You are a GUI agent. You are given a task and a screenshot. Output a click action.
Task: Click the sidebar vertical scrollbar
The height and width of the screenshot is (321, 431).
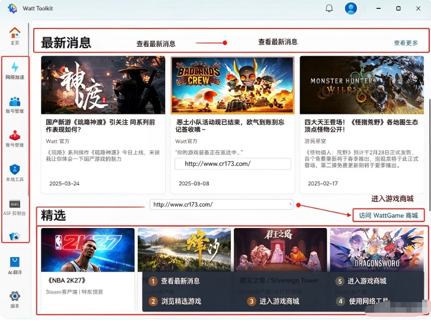[28, 108]
